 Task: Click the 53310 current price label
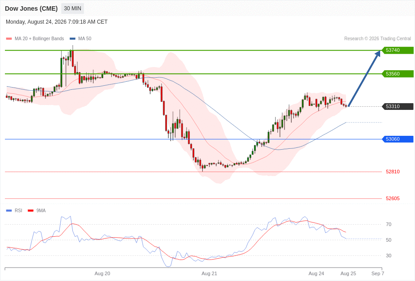[398, 107]
